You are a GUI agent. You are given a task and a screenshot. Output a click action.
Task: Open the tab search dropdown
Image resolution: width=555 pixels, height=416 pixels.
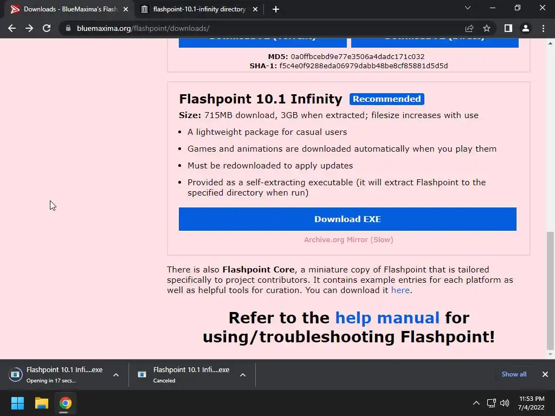468,8
